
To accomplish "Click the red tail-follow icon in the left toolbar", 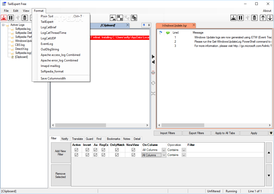I will click(4, 18).
